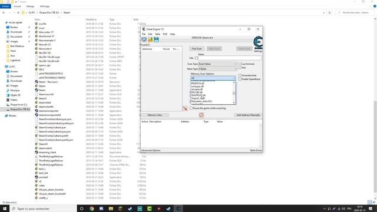This screenshot has width=377, height=212.
Task: Click the First Scan button
Action: [x=197, y=49]
